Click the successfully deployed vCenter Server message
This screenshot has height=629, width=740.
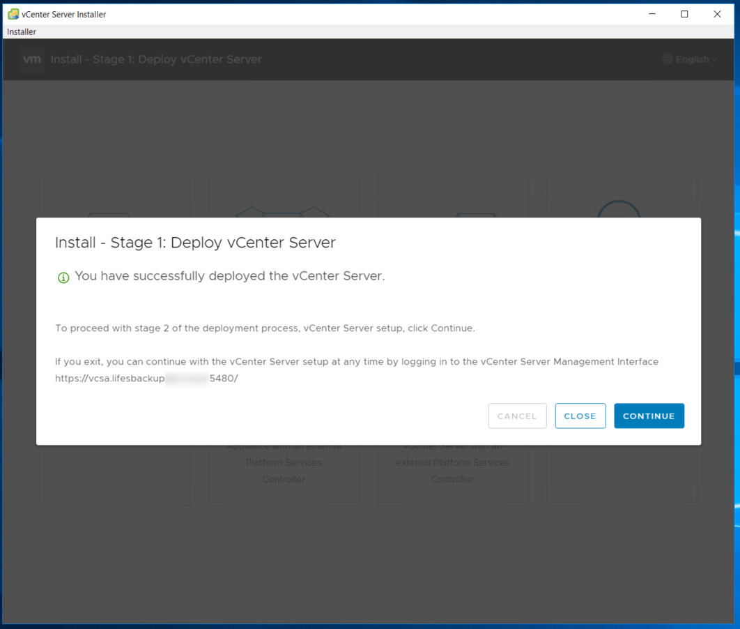click(229, 276)
